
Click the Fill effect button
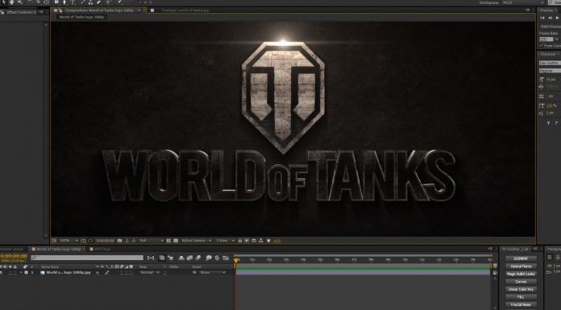click(521, 297)
